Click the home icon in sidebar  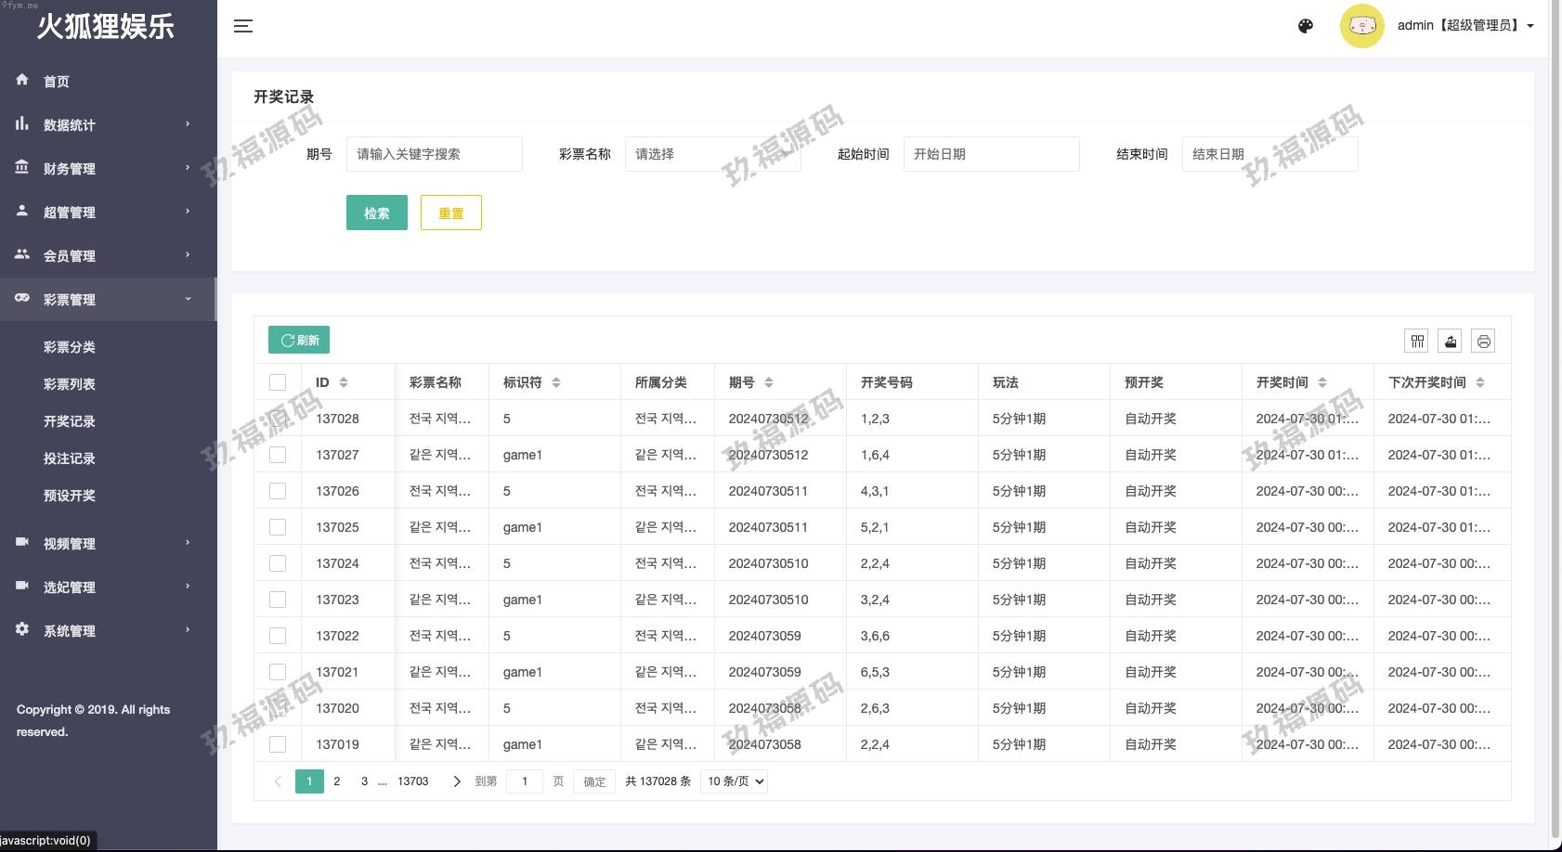click(x=22, y=81)
